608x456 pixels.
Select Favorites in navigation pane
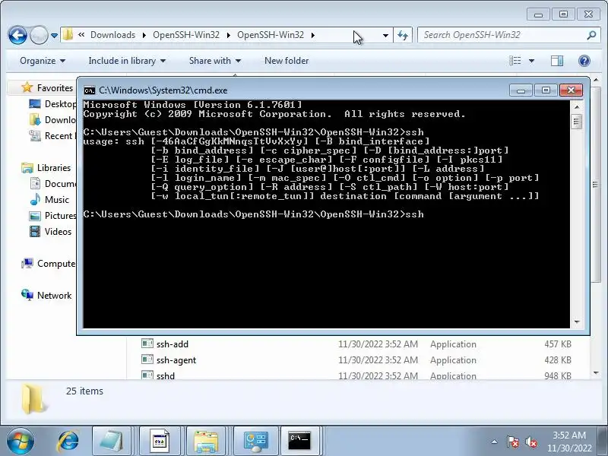tap(55, 88)
